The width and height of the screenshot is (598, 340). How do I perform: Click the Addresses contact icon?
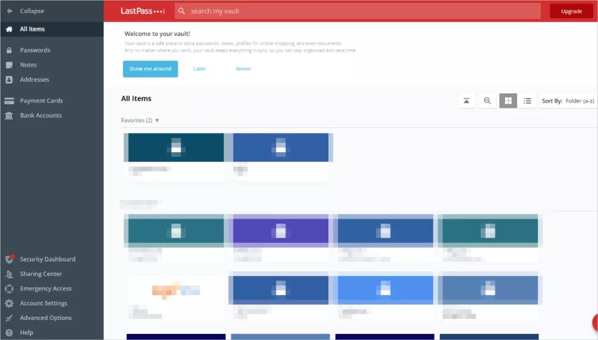(9, 80)
